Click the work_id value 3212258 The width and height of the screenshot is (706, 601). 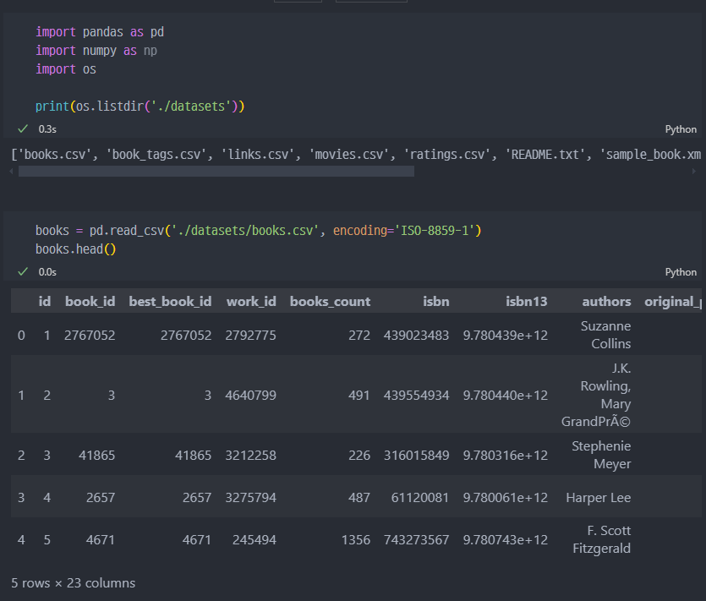point(250,455)
